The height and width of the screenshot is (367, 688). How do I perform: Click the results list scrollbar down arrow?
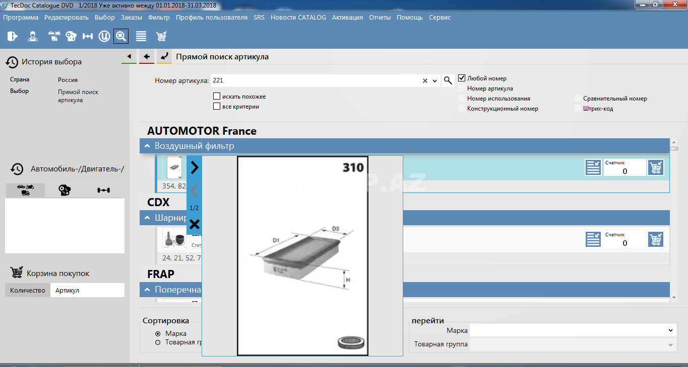click(674, 298)
